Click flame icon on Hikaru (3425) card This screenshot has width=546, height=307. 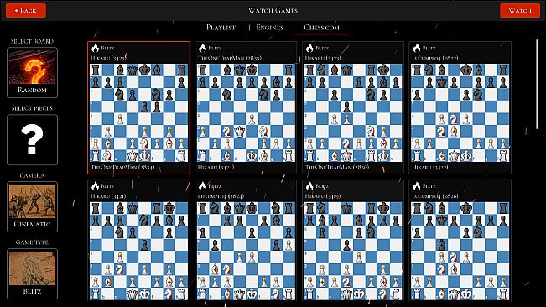[95, 48]
